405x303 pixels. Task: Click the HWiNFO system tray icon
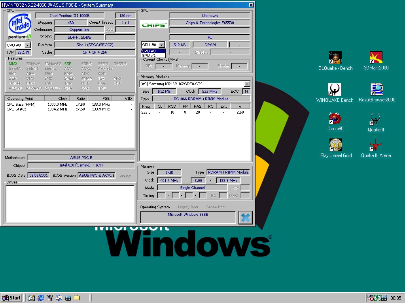pyautogui.click(x=384, y=298)
